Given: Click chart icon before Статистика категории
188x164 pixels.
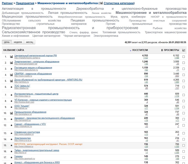Looking at the screenshot, I should coord(101,3).
